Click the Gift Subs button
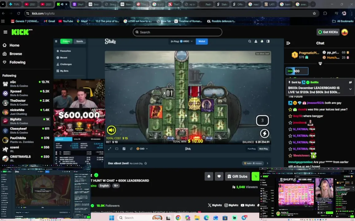Viewport: 355px width, 221px height. click(237, 176)
